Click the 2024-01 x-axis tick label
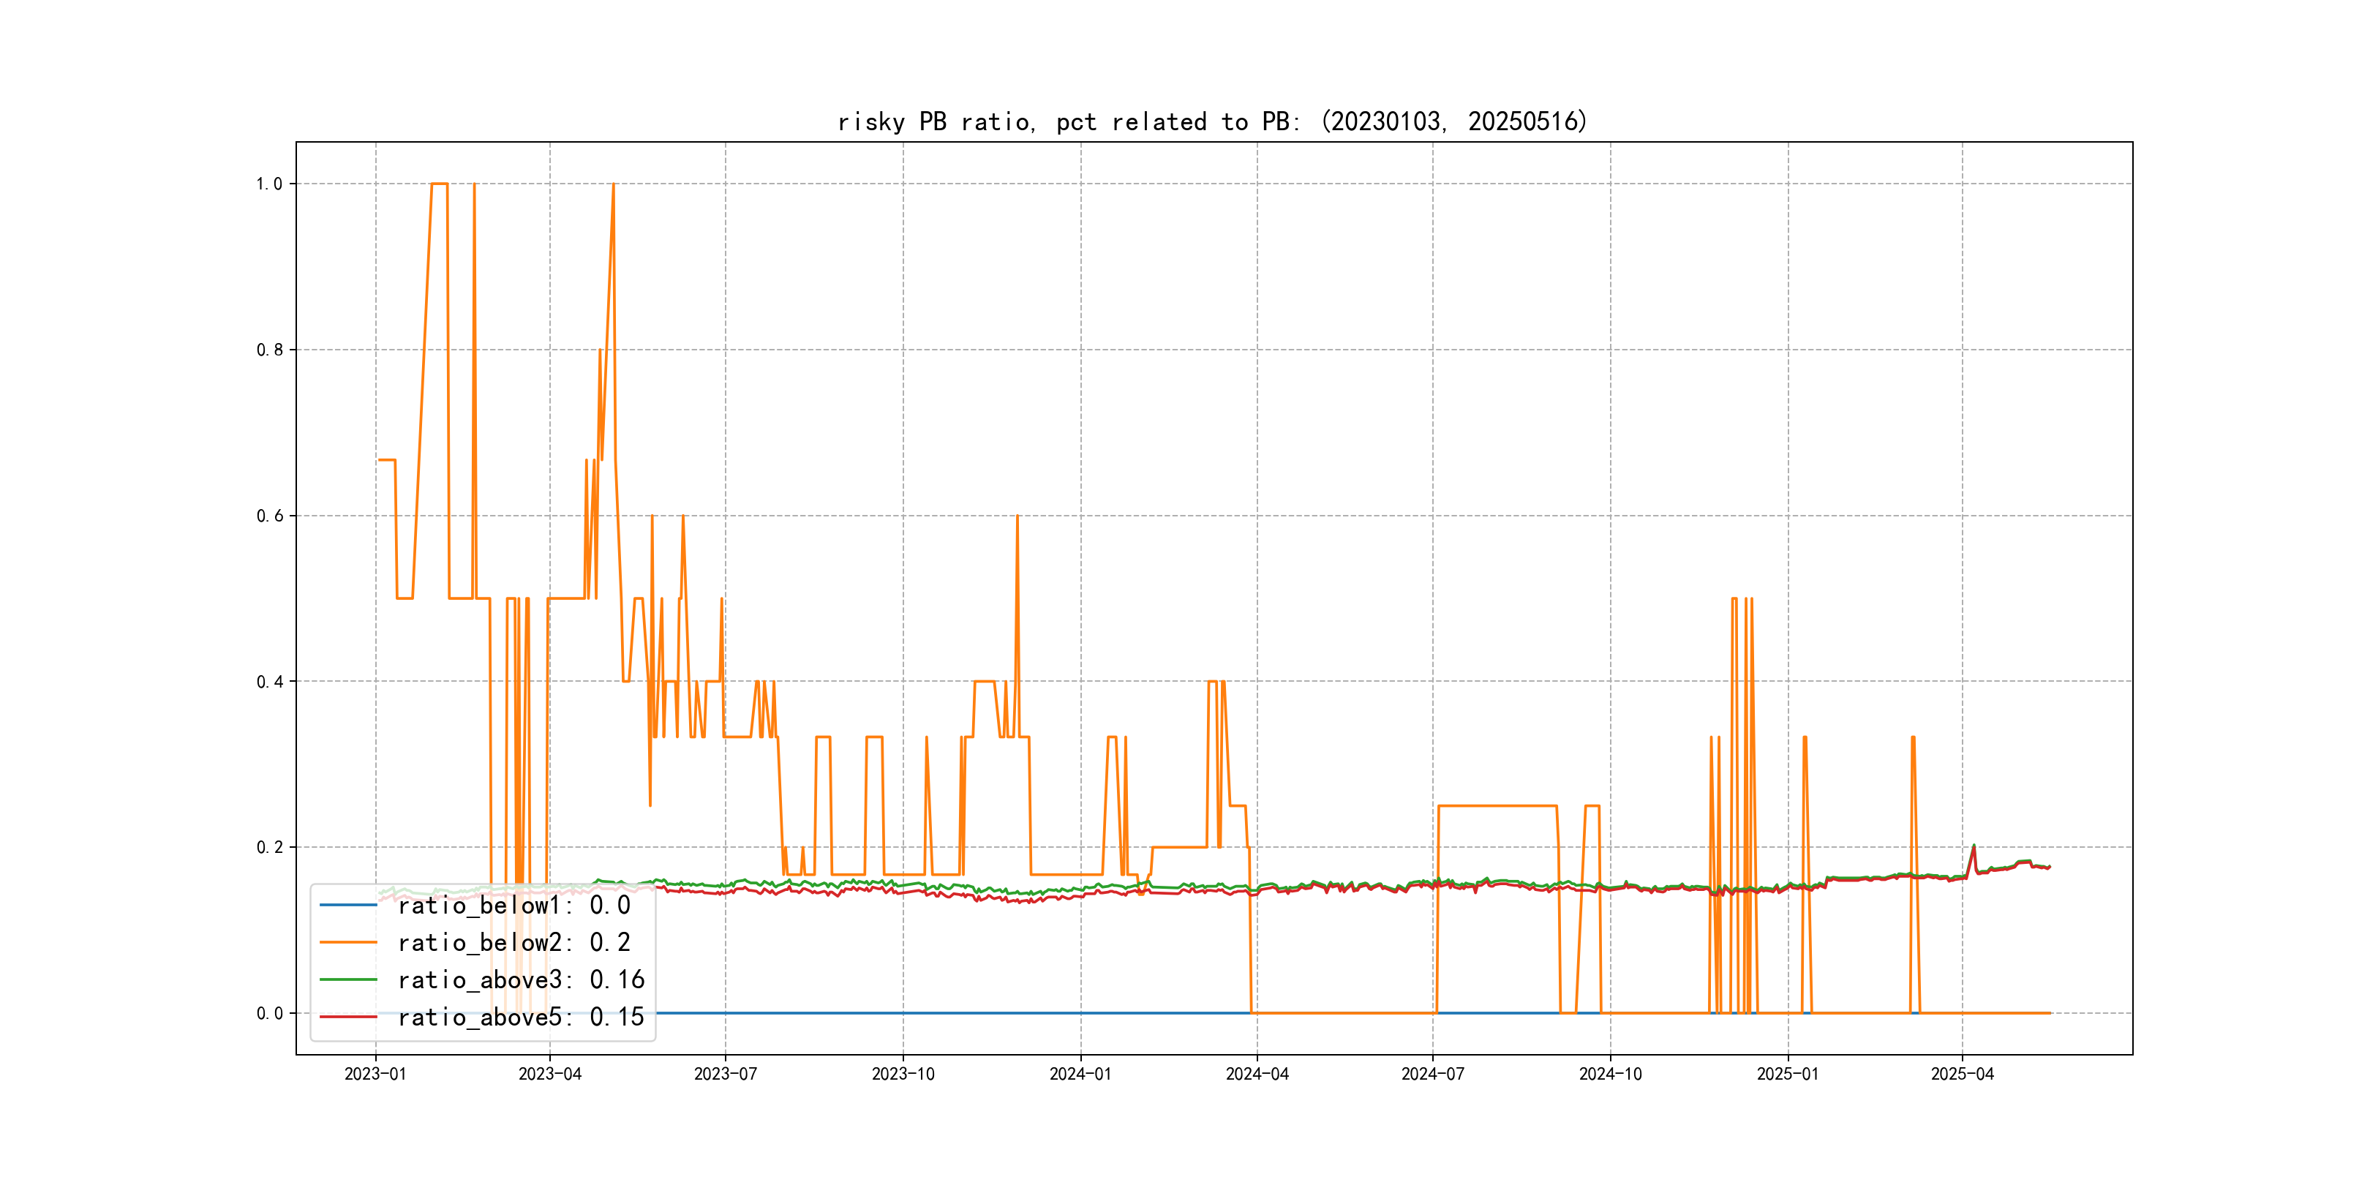Viewport: 2370px width, 1185px height. [x=1080, y=1074]
